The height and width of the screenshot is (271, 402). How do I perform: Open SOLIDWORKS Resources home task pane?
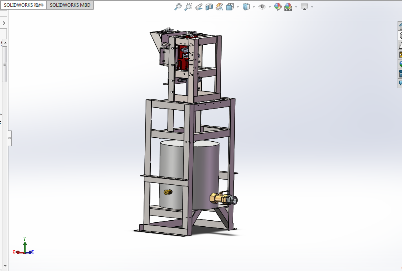400,26
